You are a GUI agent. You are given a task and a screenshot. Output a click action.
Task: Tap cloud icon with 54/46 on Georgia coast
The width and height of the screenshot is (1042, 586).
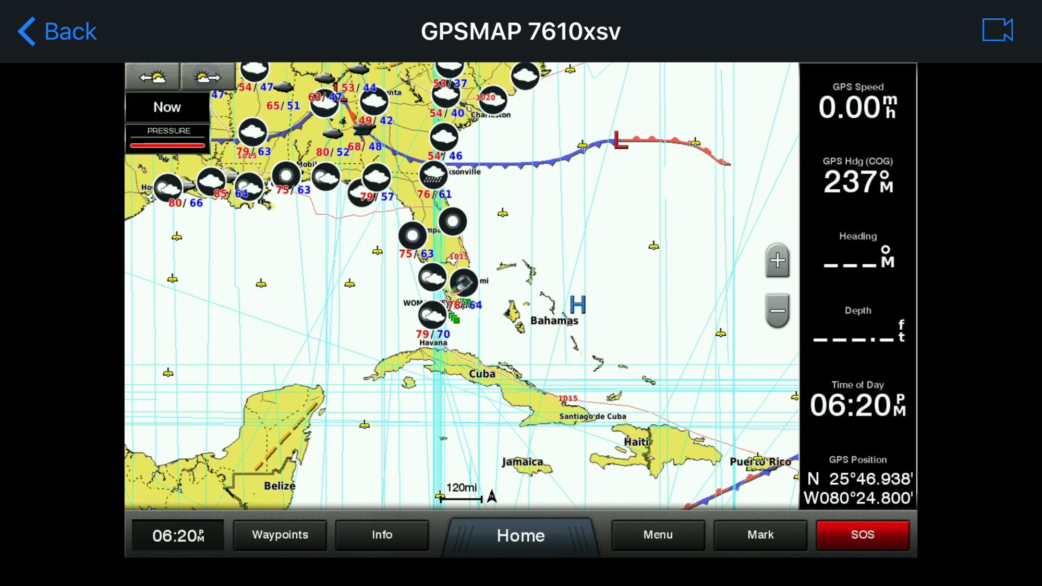tap(444, 137)
